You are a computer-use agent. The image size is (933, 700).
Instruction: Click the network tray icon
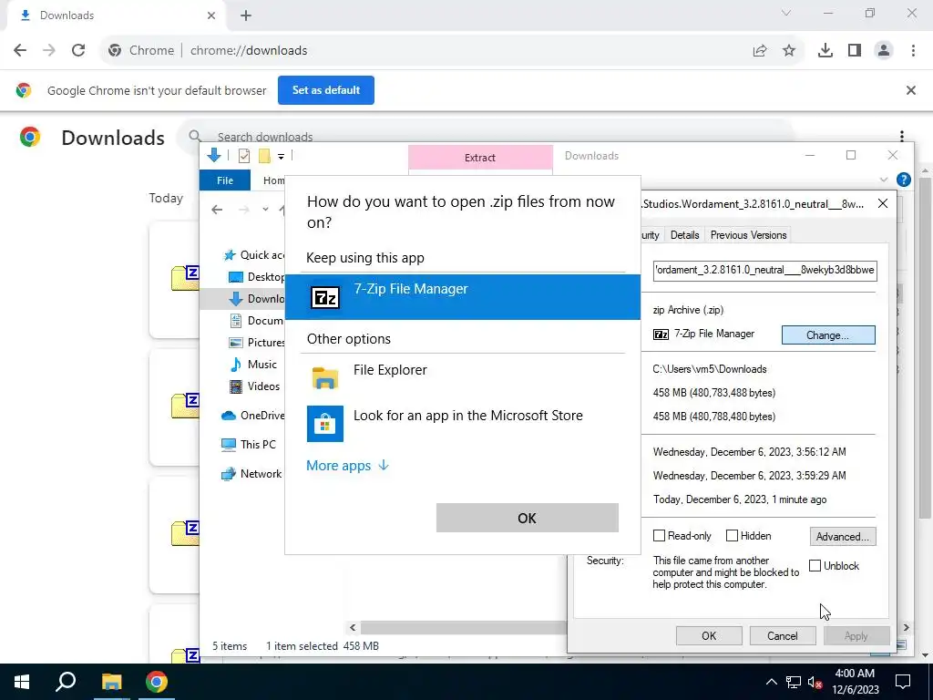point(794,682)
